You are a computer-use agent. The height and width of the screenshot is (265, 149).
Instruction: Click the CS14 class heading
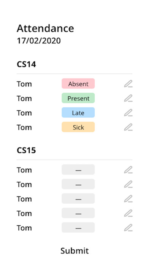(x=26, y=64)
